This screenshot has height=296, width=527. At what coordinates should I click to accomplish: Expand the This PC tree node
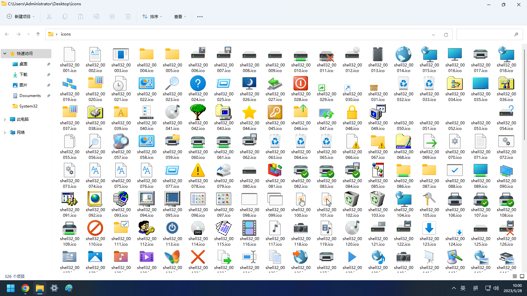pyautogui.click(x=5, y=119)
